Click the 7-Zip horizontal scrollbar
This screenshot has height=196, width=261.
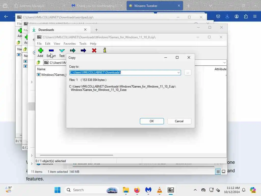coord(76,155)
